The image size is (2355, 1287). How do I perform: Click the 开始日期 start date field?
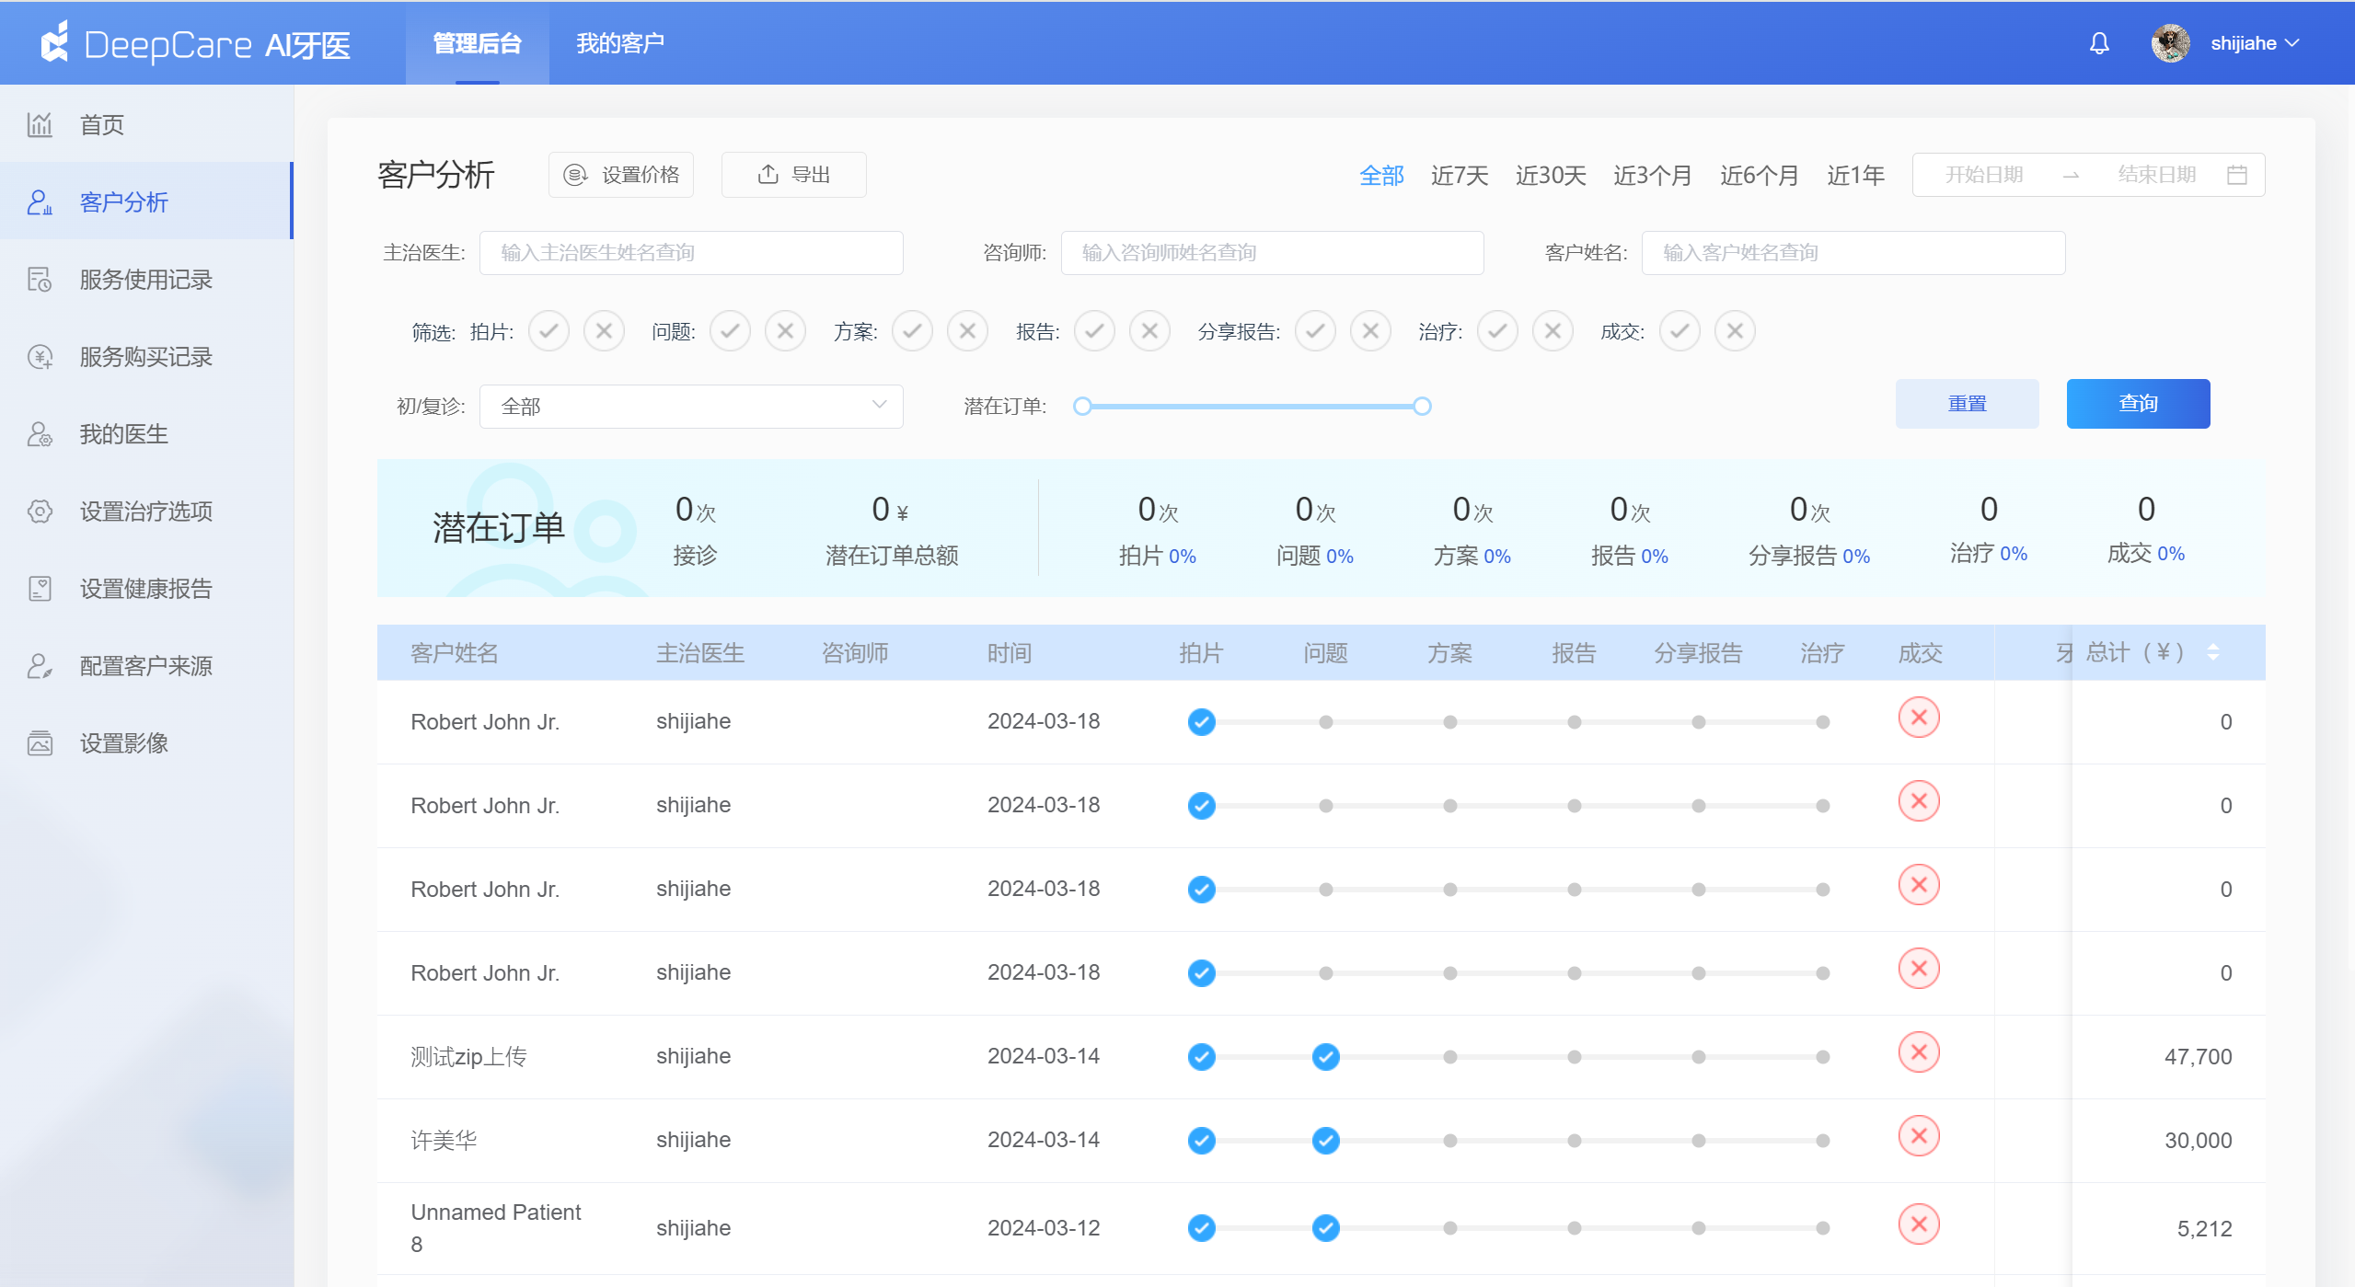[1983, 175]
